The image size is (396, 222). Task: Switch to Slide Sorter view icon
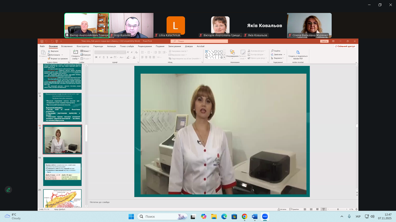(x=311, y=209)
